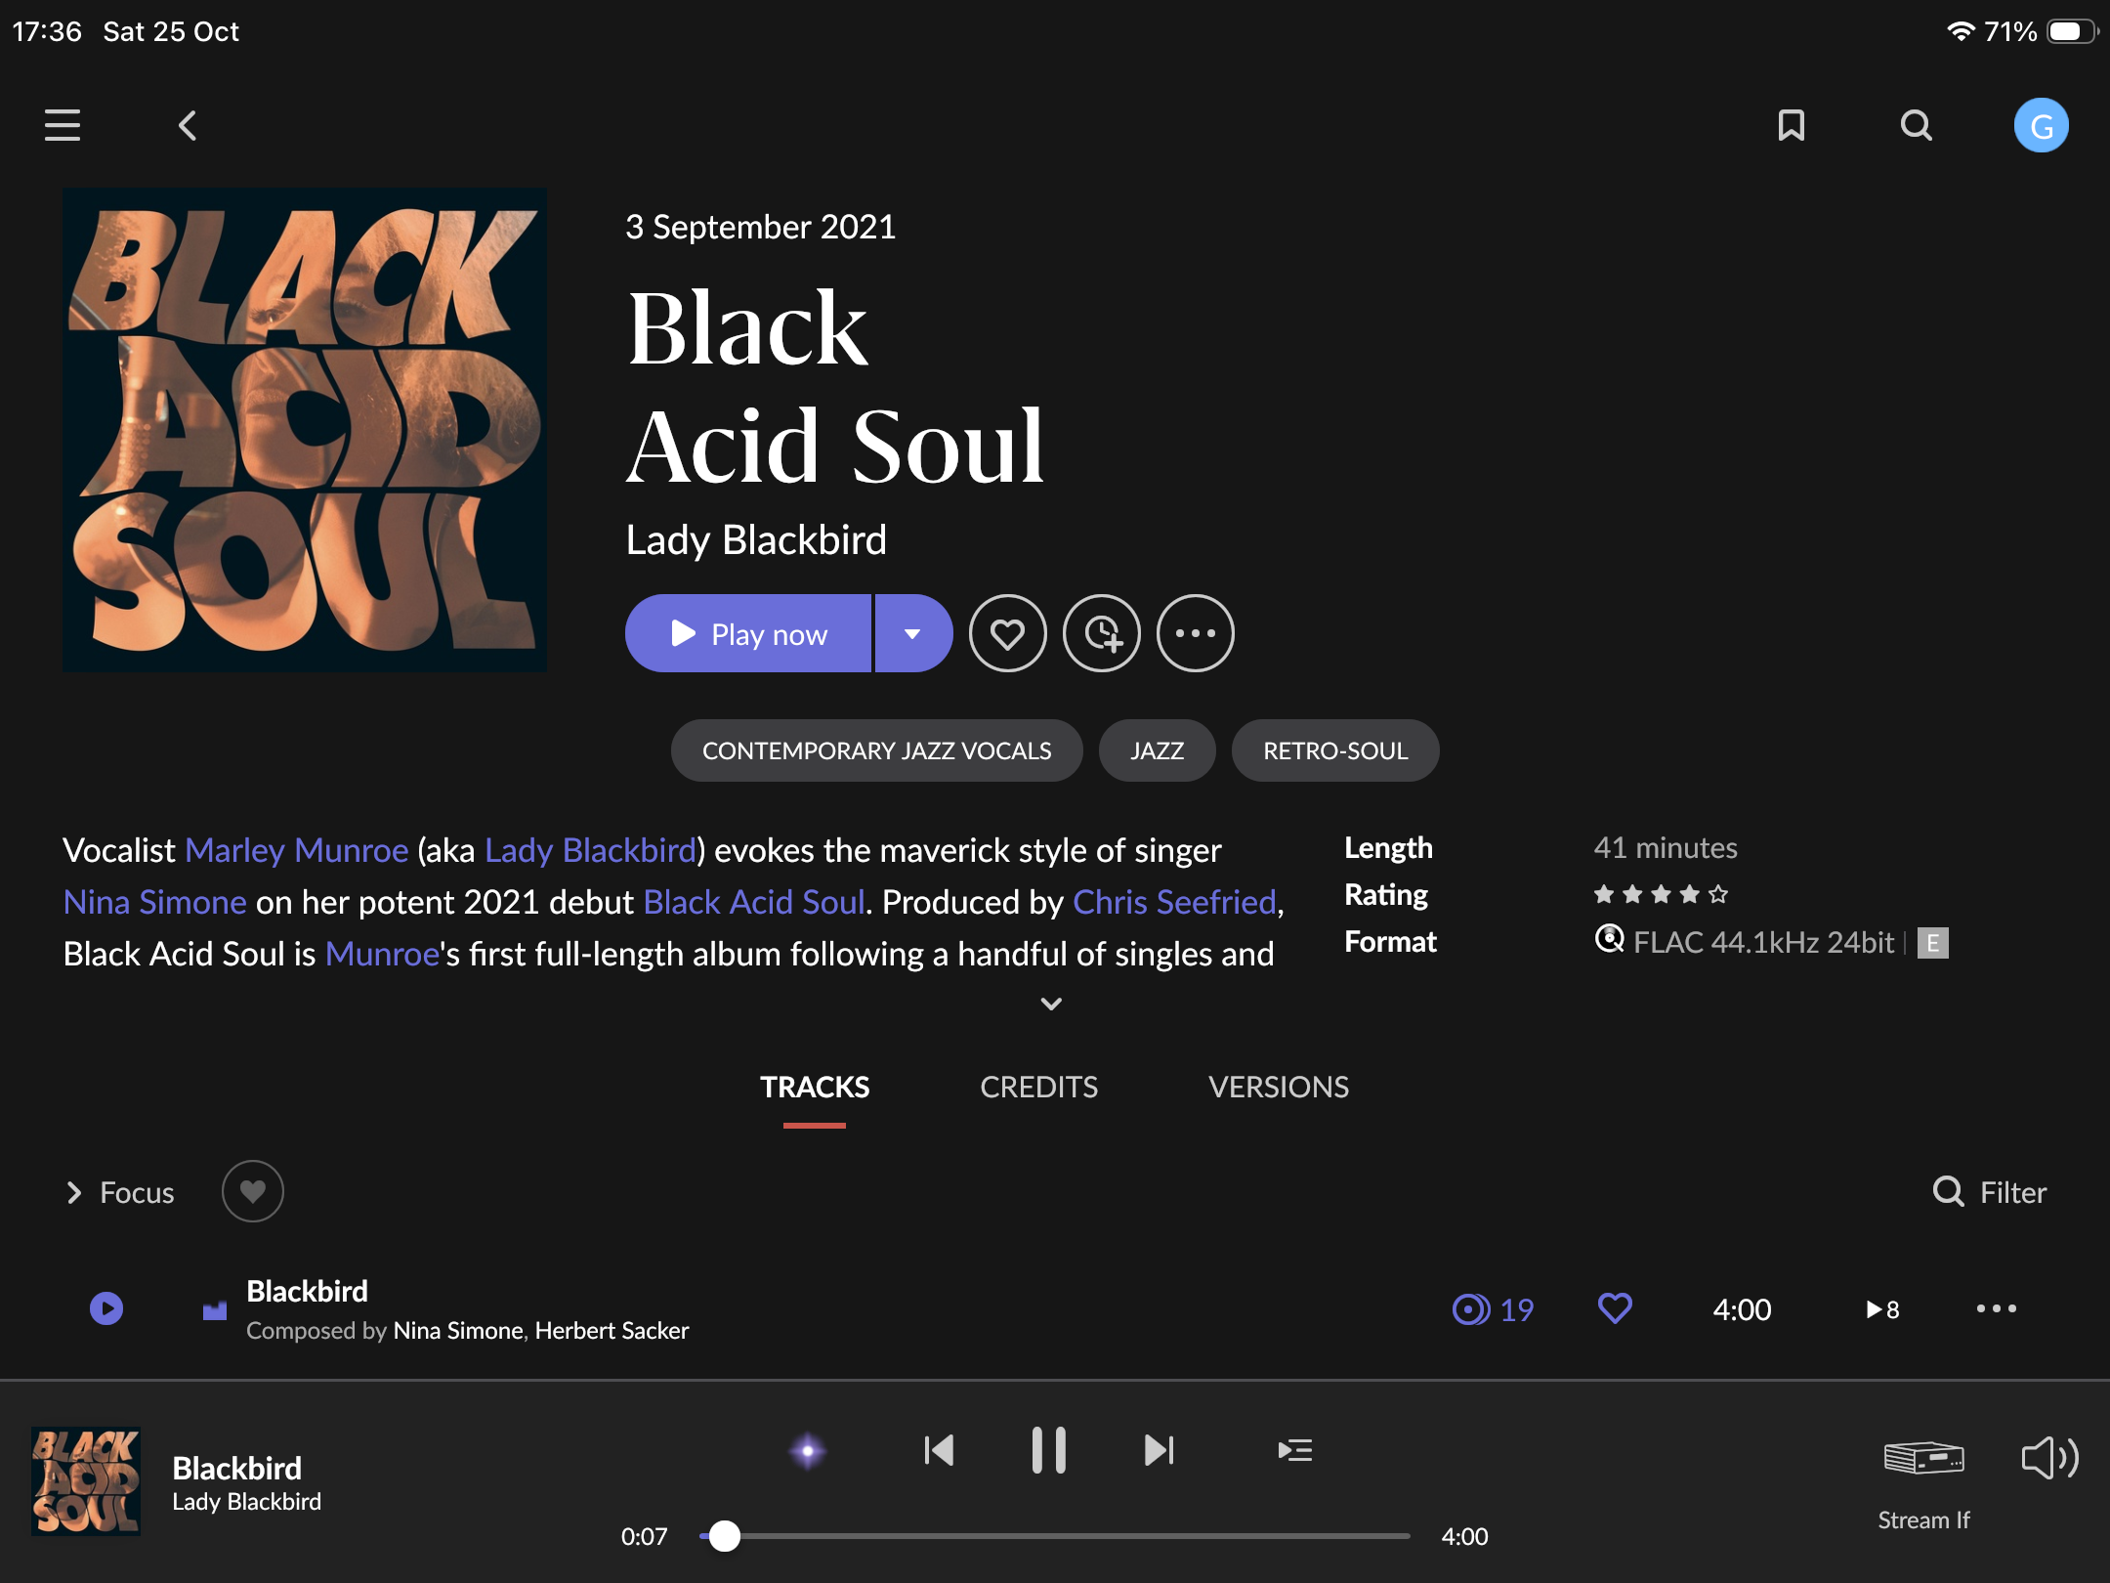
Task: Toggle favorites-only heart filter
Action: pos(252,1191)
